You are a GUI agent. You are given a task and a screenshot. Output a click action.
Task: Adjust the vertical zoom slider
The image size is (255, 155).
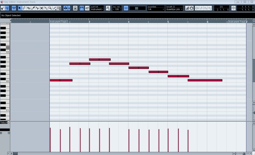click(254, 113)
